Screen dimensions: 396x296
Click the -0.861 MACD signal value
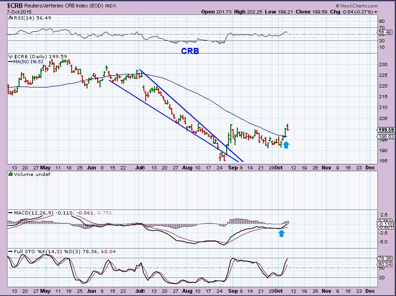pos(84,213)
